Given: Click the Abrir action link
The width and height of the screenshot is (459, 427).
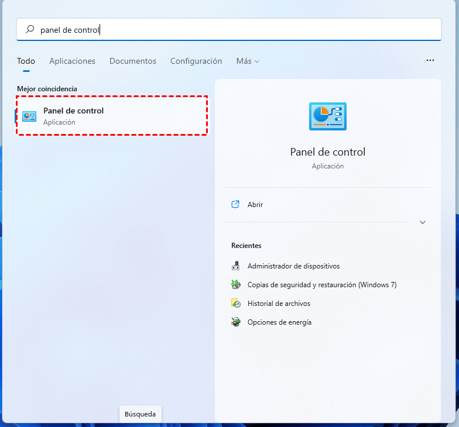Looking at the screenshot, I should [255, 205].
